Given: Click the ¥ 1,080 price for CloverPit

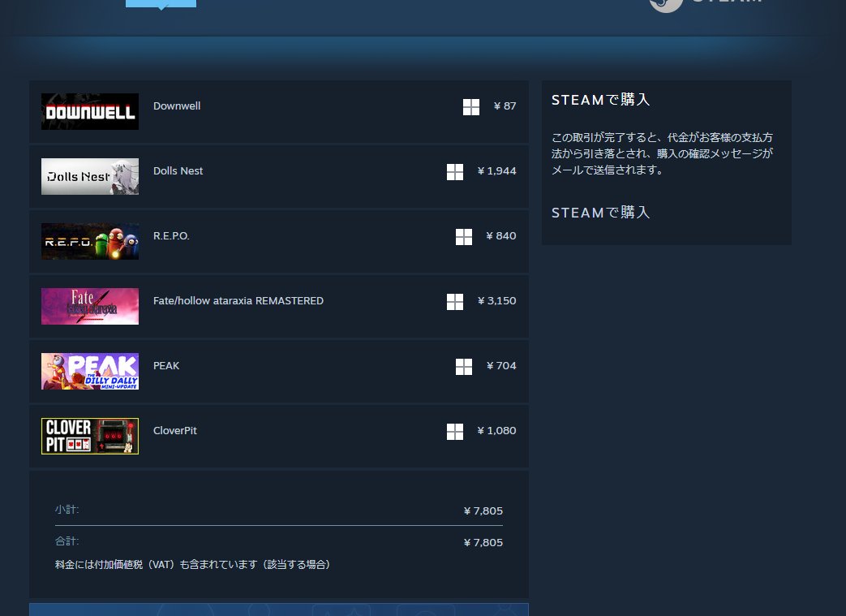Looking at the screenshot, I should click(x=497, y=430).
